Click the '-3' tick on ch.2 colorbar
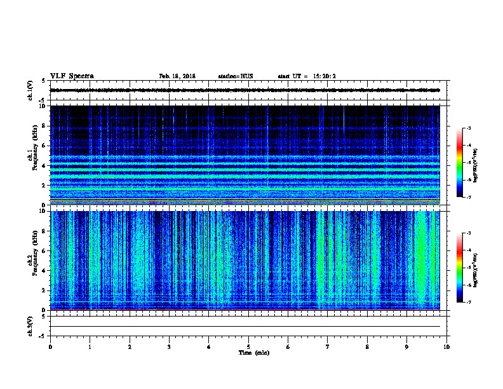503x389 pixels. (469, 233)
